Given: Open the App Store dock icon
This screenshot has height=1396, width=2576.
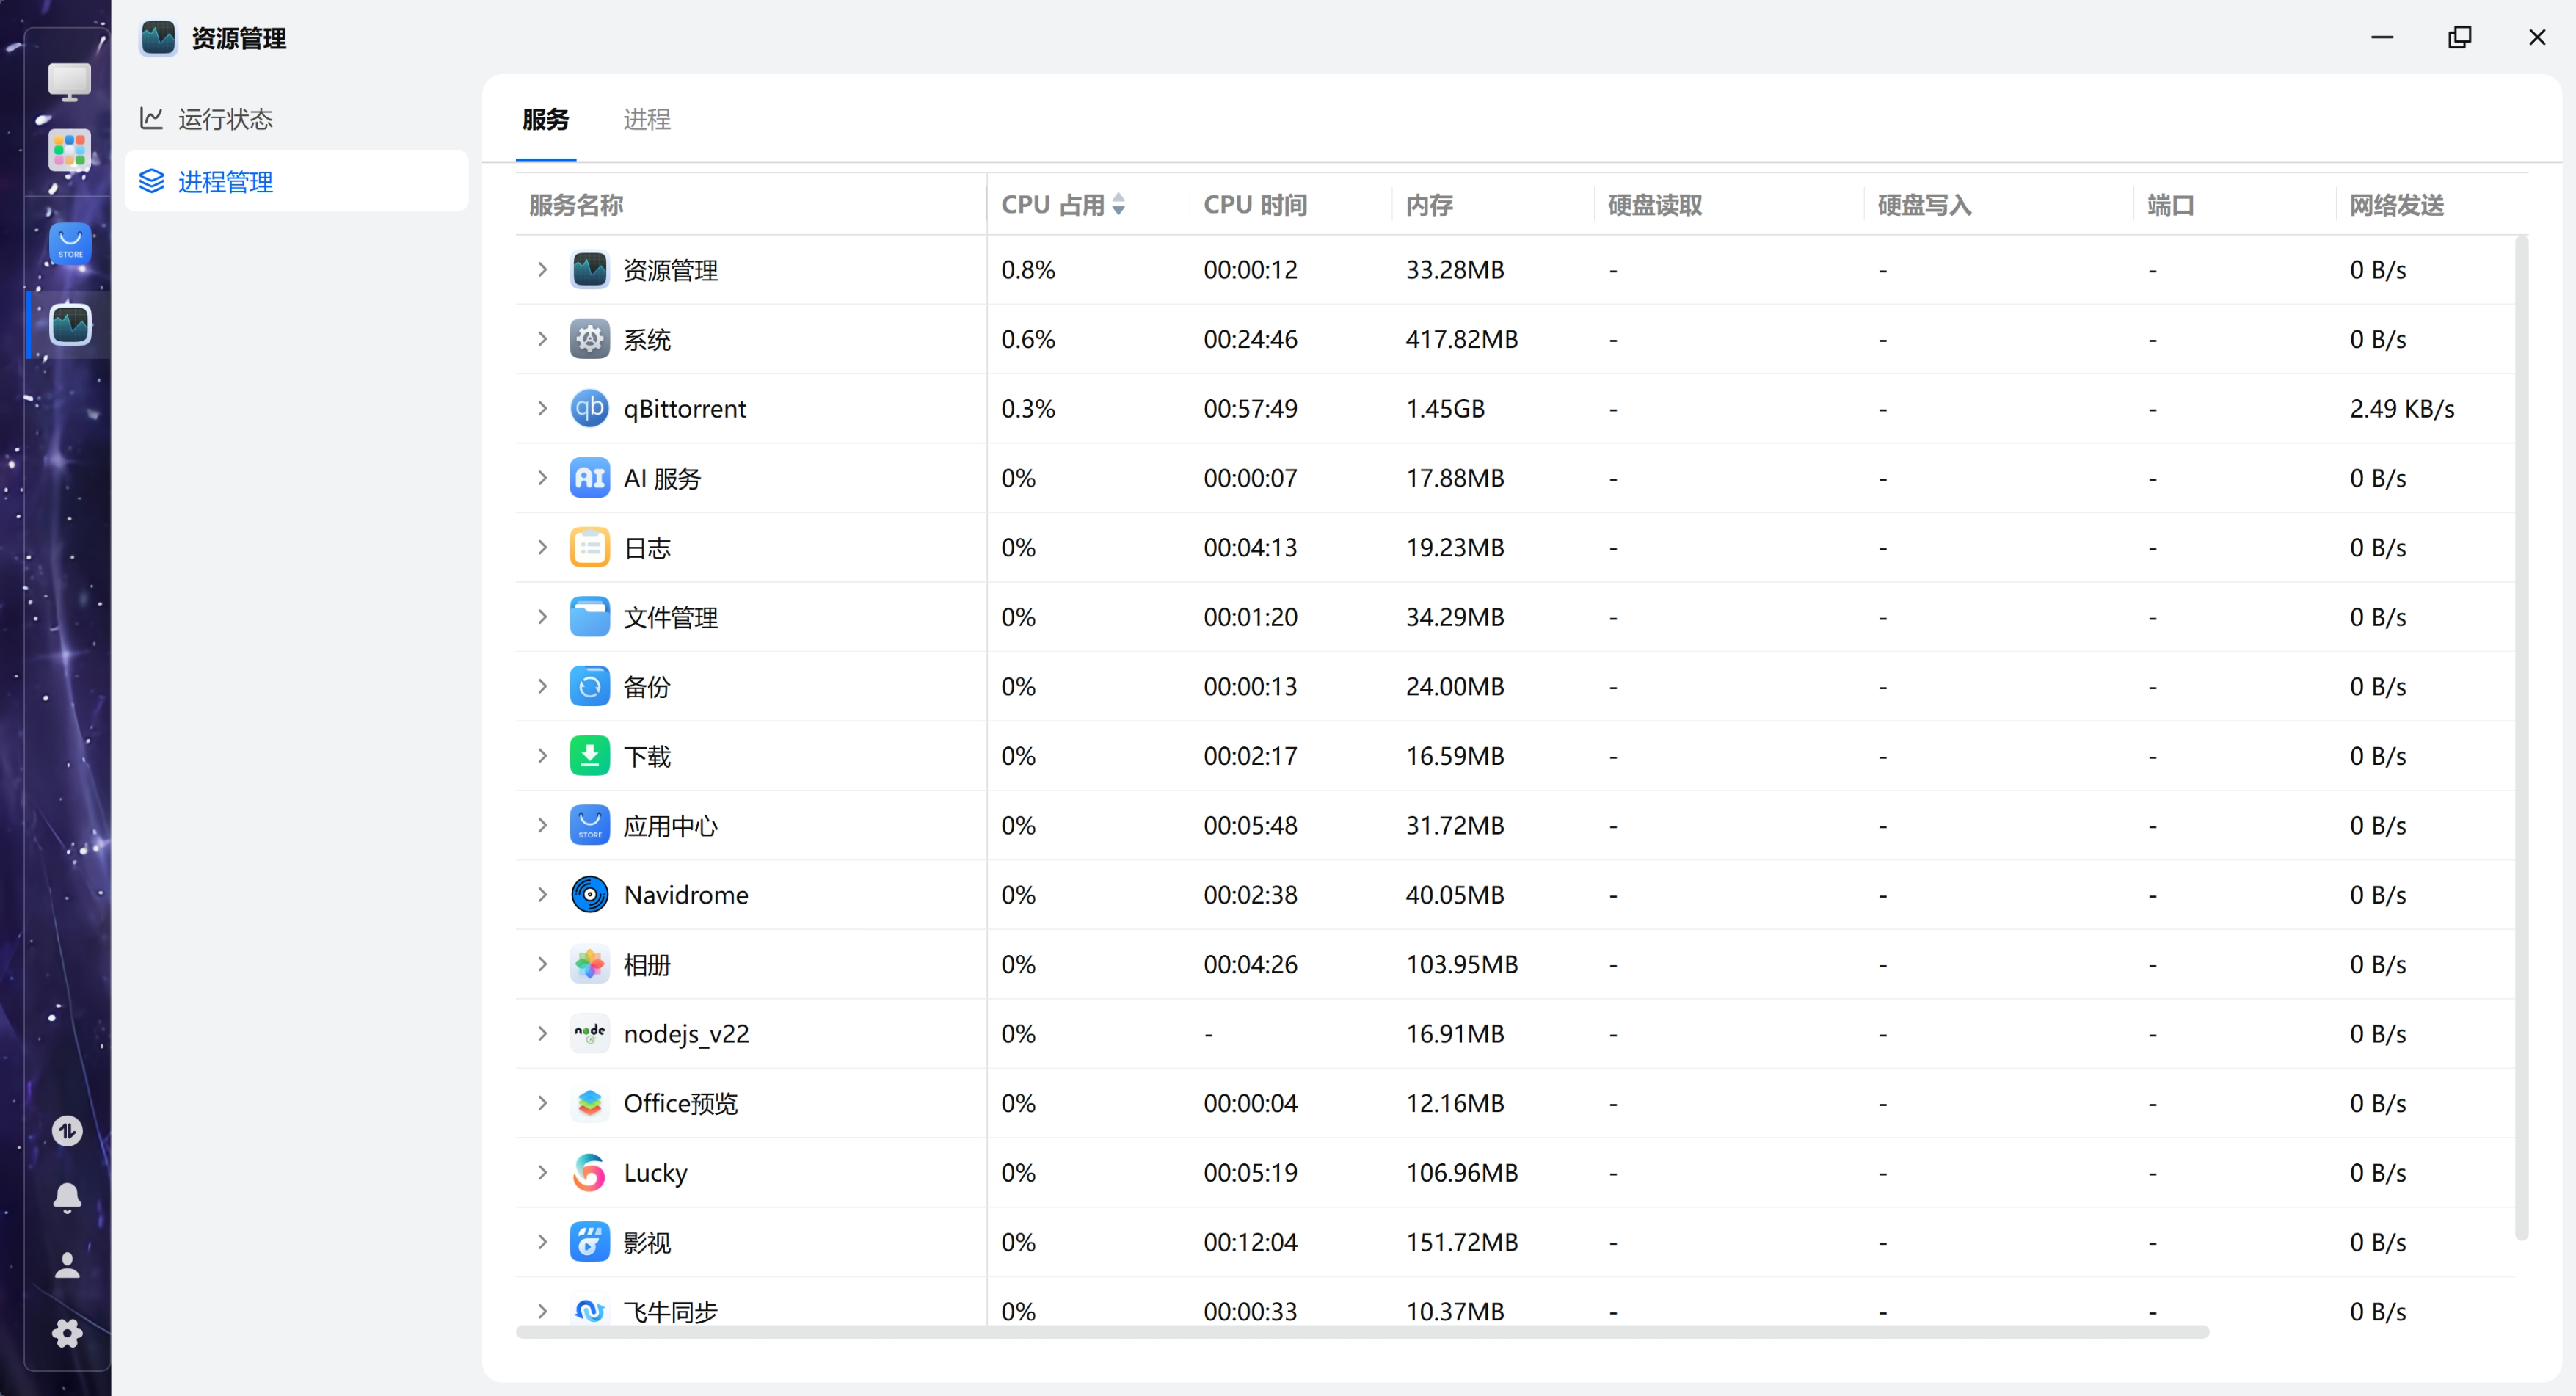Looking at the screenshot, I should (x=70, y=244).
